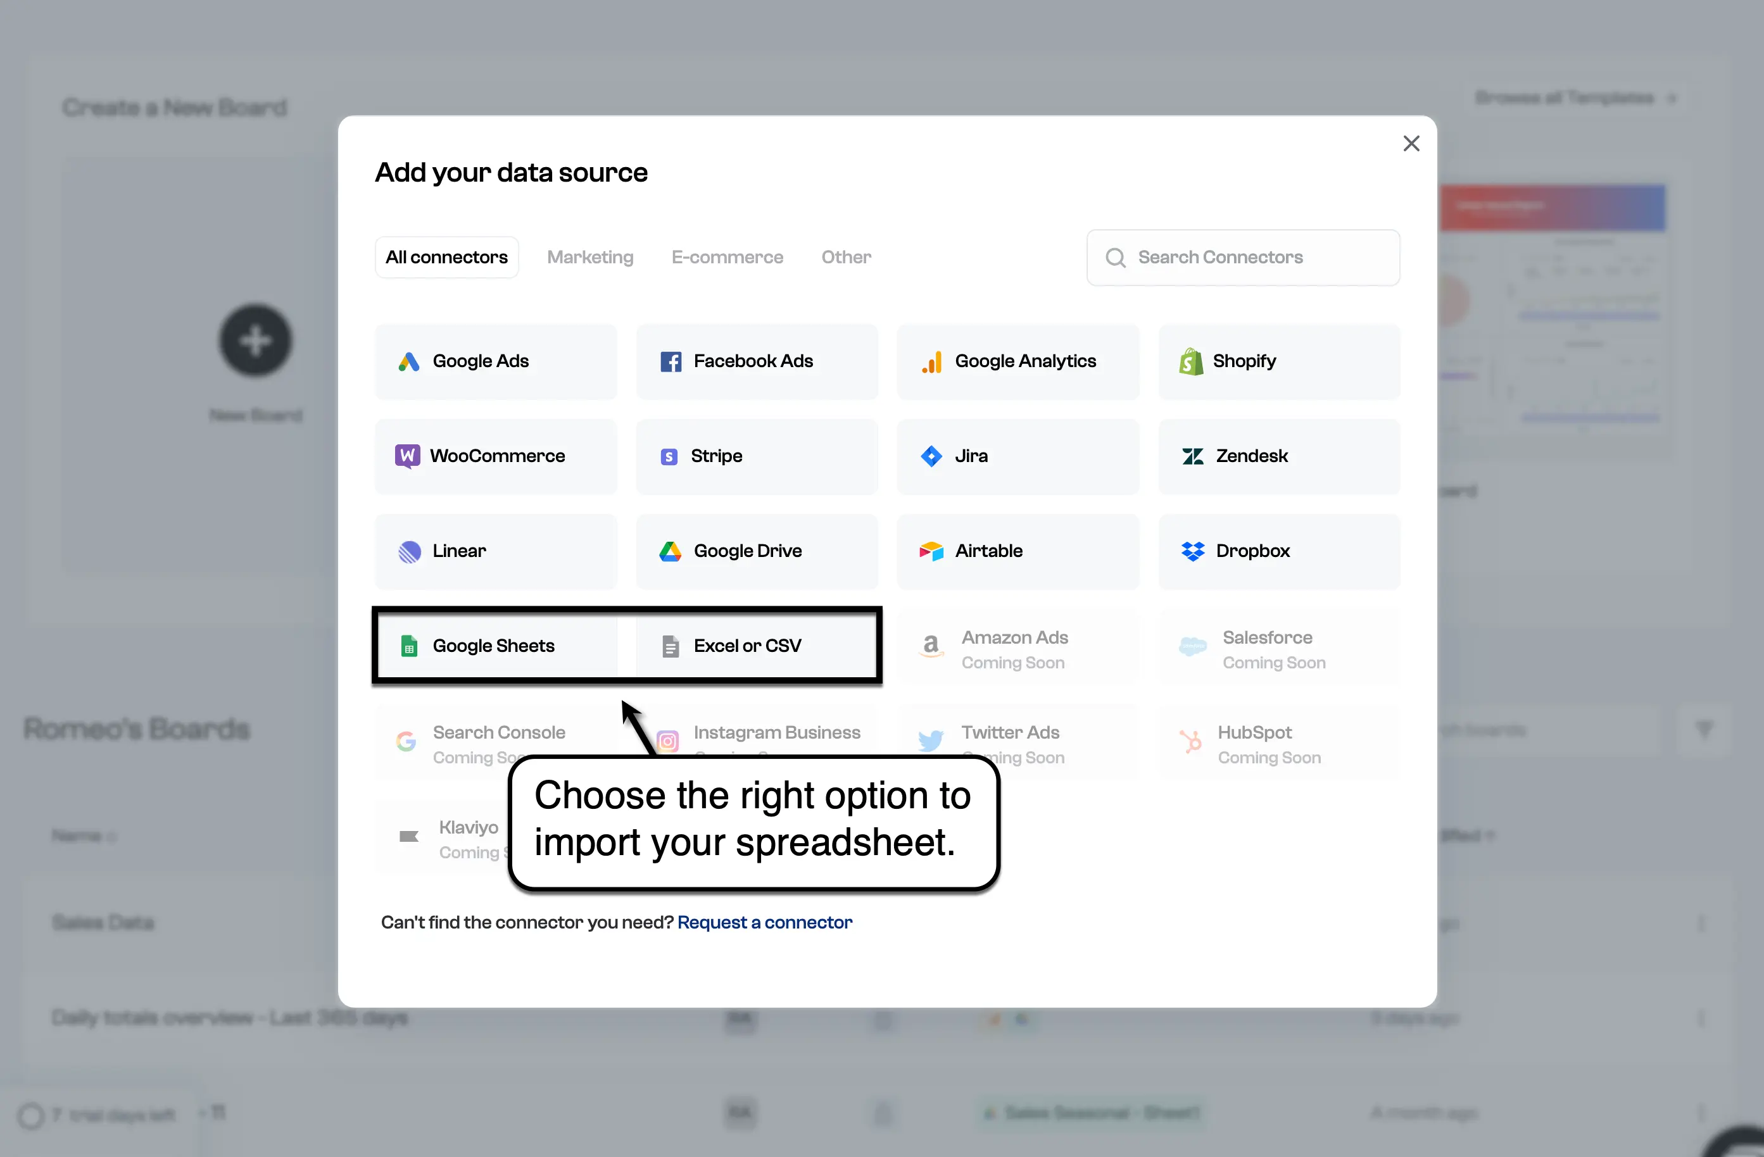Pick the Google Analytics connector icon

(x=931, y=361)
